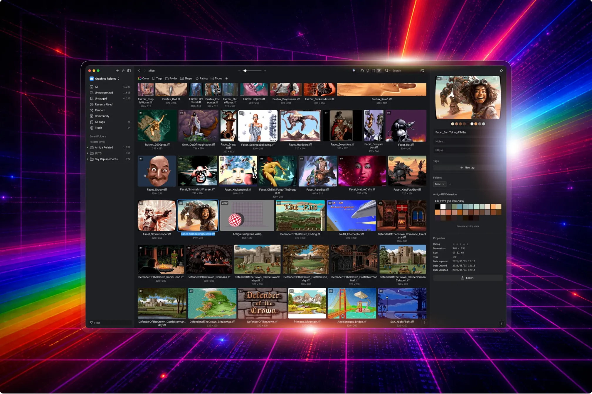Select the Facet_Groovy.iff thumbnail
Image resolution: width=592 pixels, height=394 pixels.
157,171
